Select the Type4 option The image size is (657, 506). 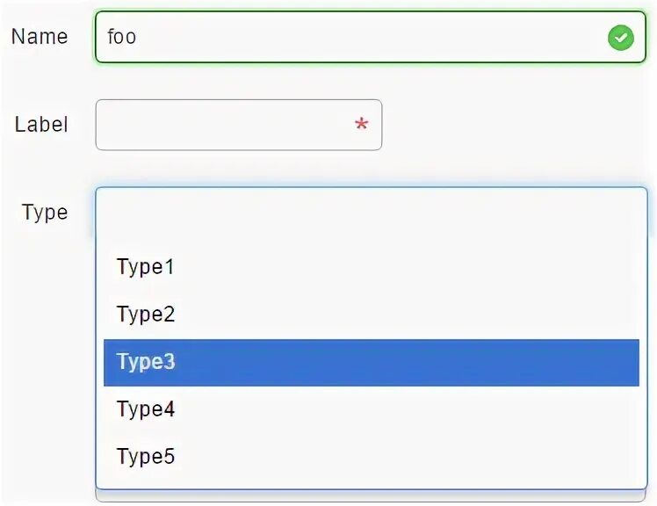146,409
